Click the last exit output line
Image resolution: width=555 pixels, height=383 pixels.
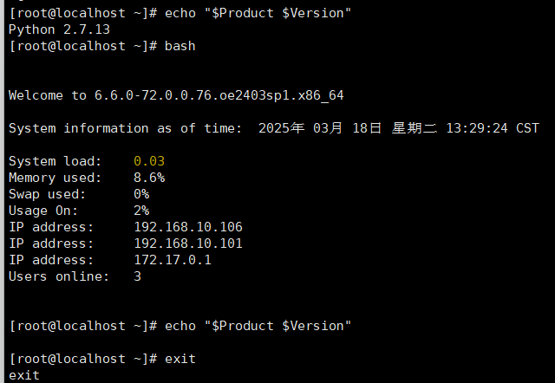(24, 375)
